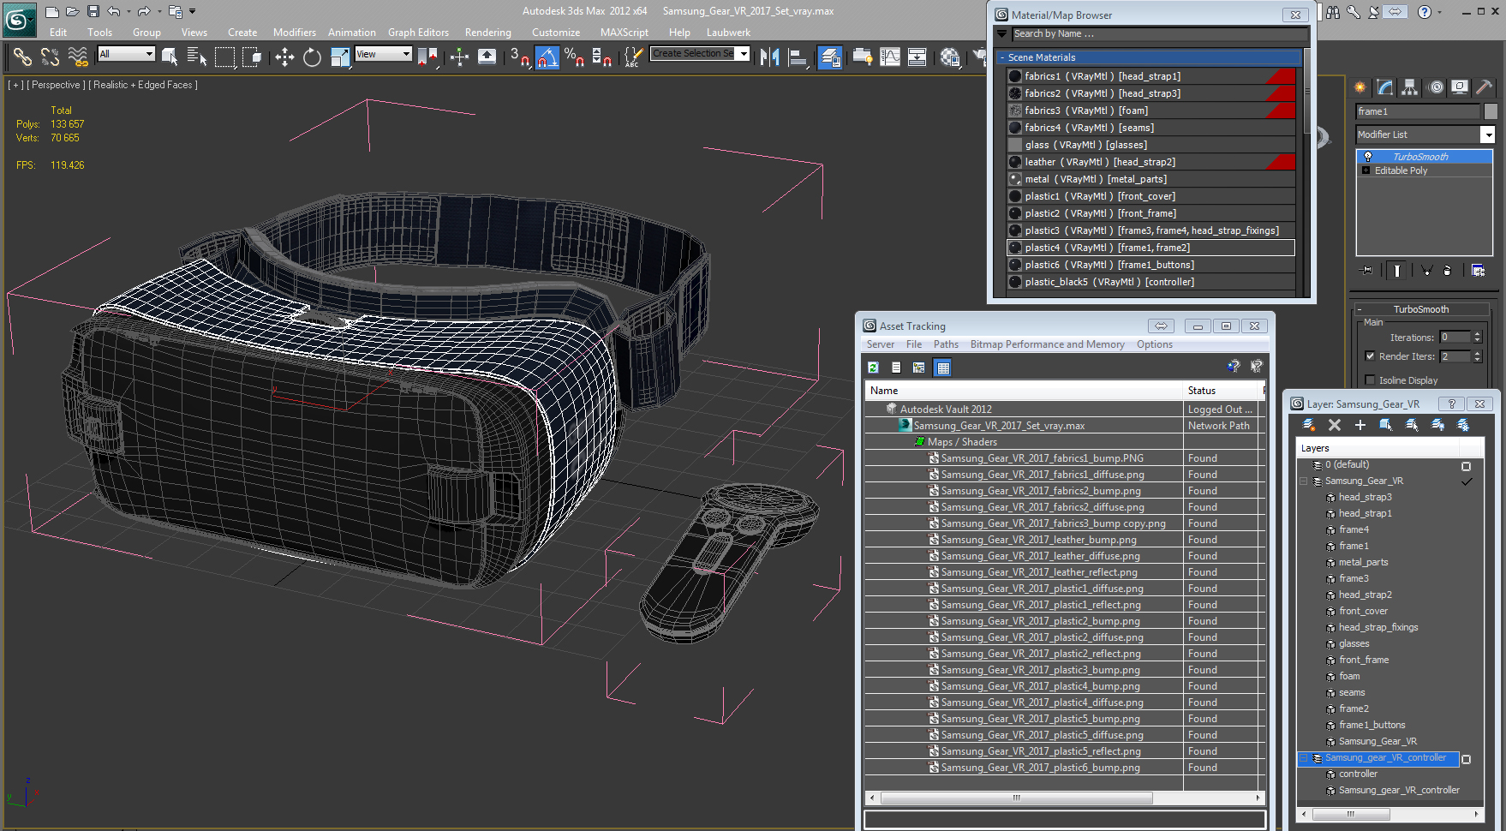Open the Material Editor toolbar icon
This screenshot has height=831, width=1506.
950,57
